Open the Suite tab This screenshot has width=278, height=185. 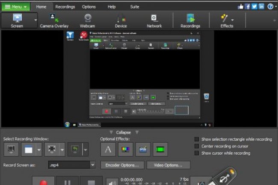point(134,7)
